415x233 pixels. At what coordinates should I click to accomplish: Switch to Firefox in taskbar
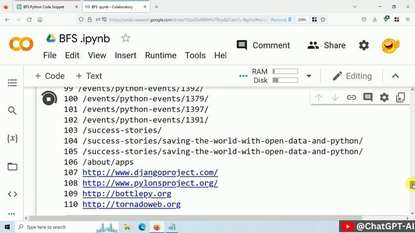click(157, 227)
